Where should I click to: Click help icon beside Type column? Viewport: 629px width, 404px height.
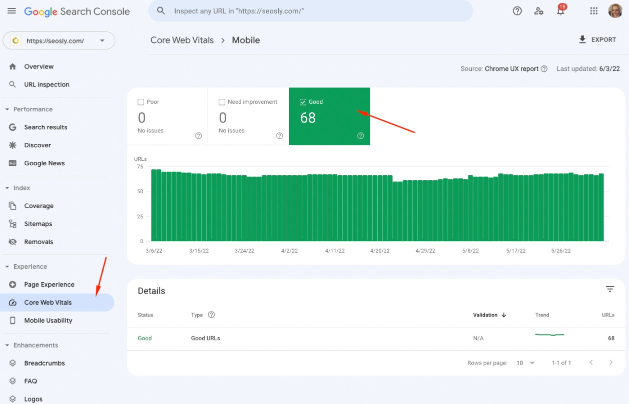[211, 315]
